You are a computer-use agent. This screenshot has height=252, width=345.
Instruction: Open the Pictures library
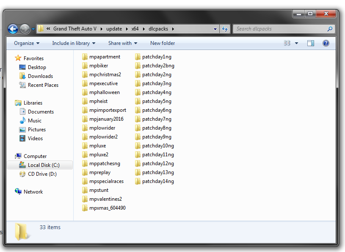point(37,130)
